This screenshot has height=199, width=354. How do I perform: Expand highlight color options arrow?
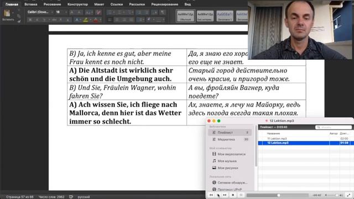[90, 20]
